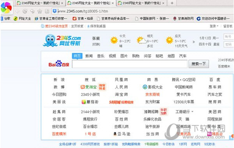This screenshot has width=234, height=148.
Task: Click 保存到桌面 link
Action: 96,26
